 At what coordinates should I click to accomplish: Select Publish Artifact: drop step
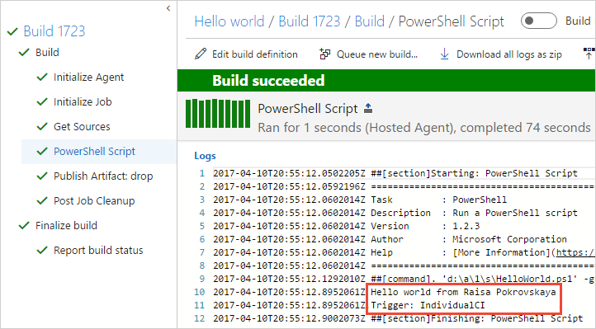click(103, 176)
